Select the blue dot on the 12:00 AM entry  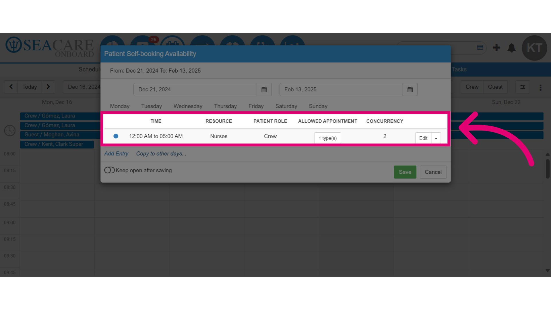pyautogui.click(x=116, y=136)
